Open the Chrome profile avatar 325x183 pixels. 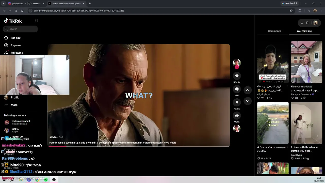coord(315,11)
